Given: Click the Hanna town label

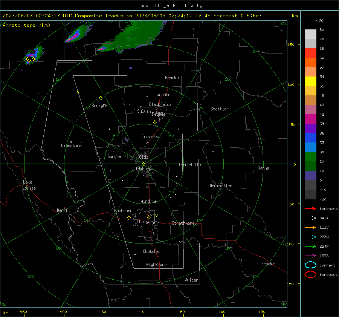Looking at the screenshot, I should [263, 168].
